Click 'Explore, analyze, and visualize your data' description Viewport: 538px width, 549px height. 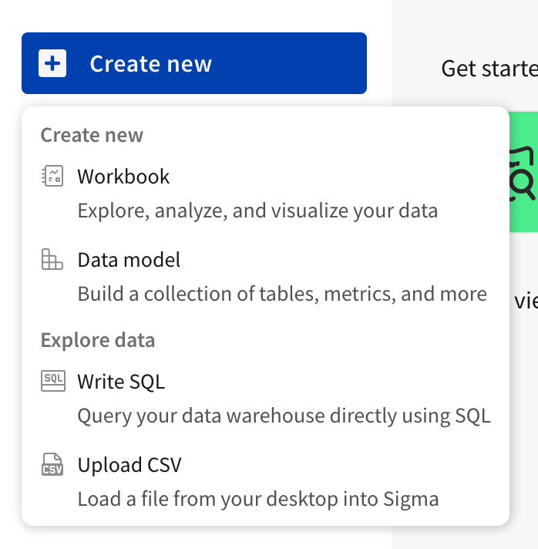tap(257, 211)
